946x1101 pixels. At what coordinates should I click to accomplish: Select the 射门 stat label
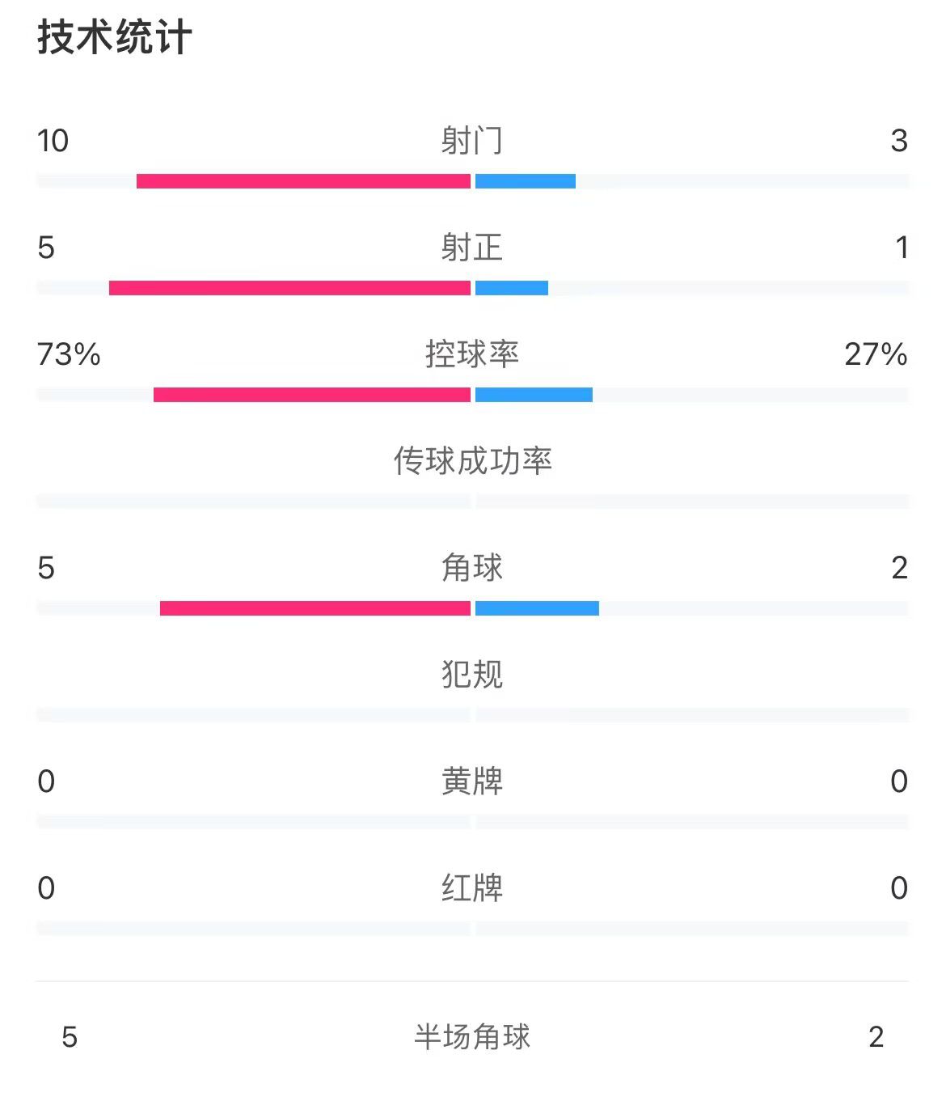472,141
